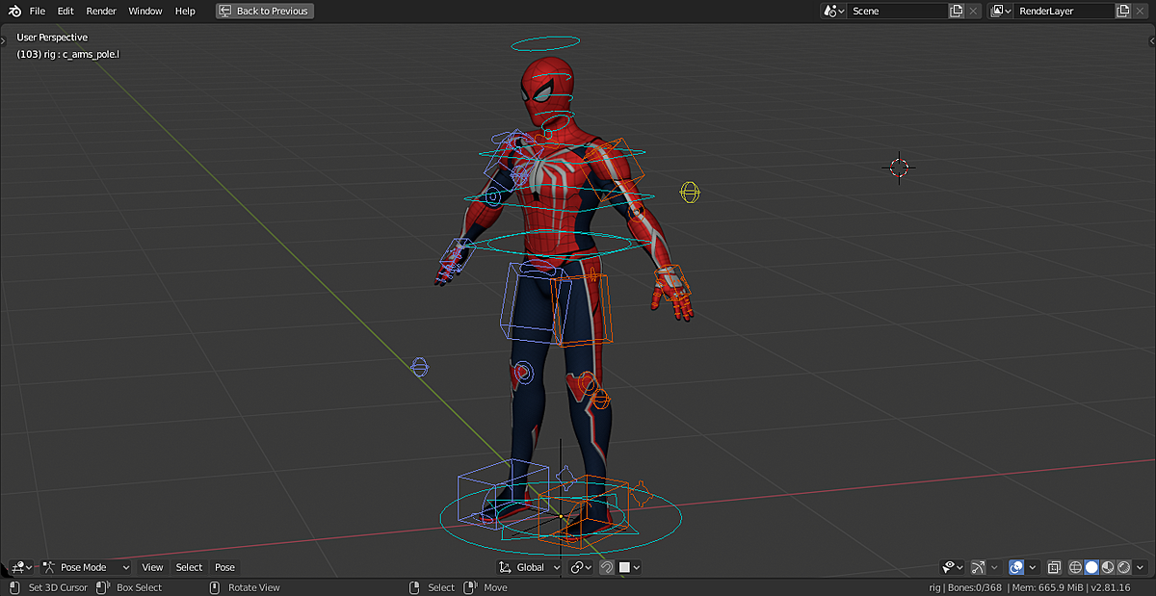Enable Wireframe viewport shading
Screen dimensions: 1156x596
tap(1075, 567)
